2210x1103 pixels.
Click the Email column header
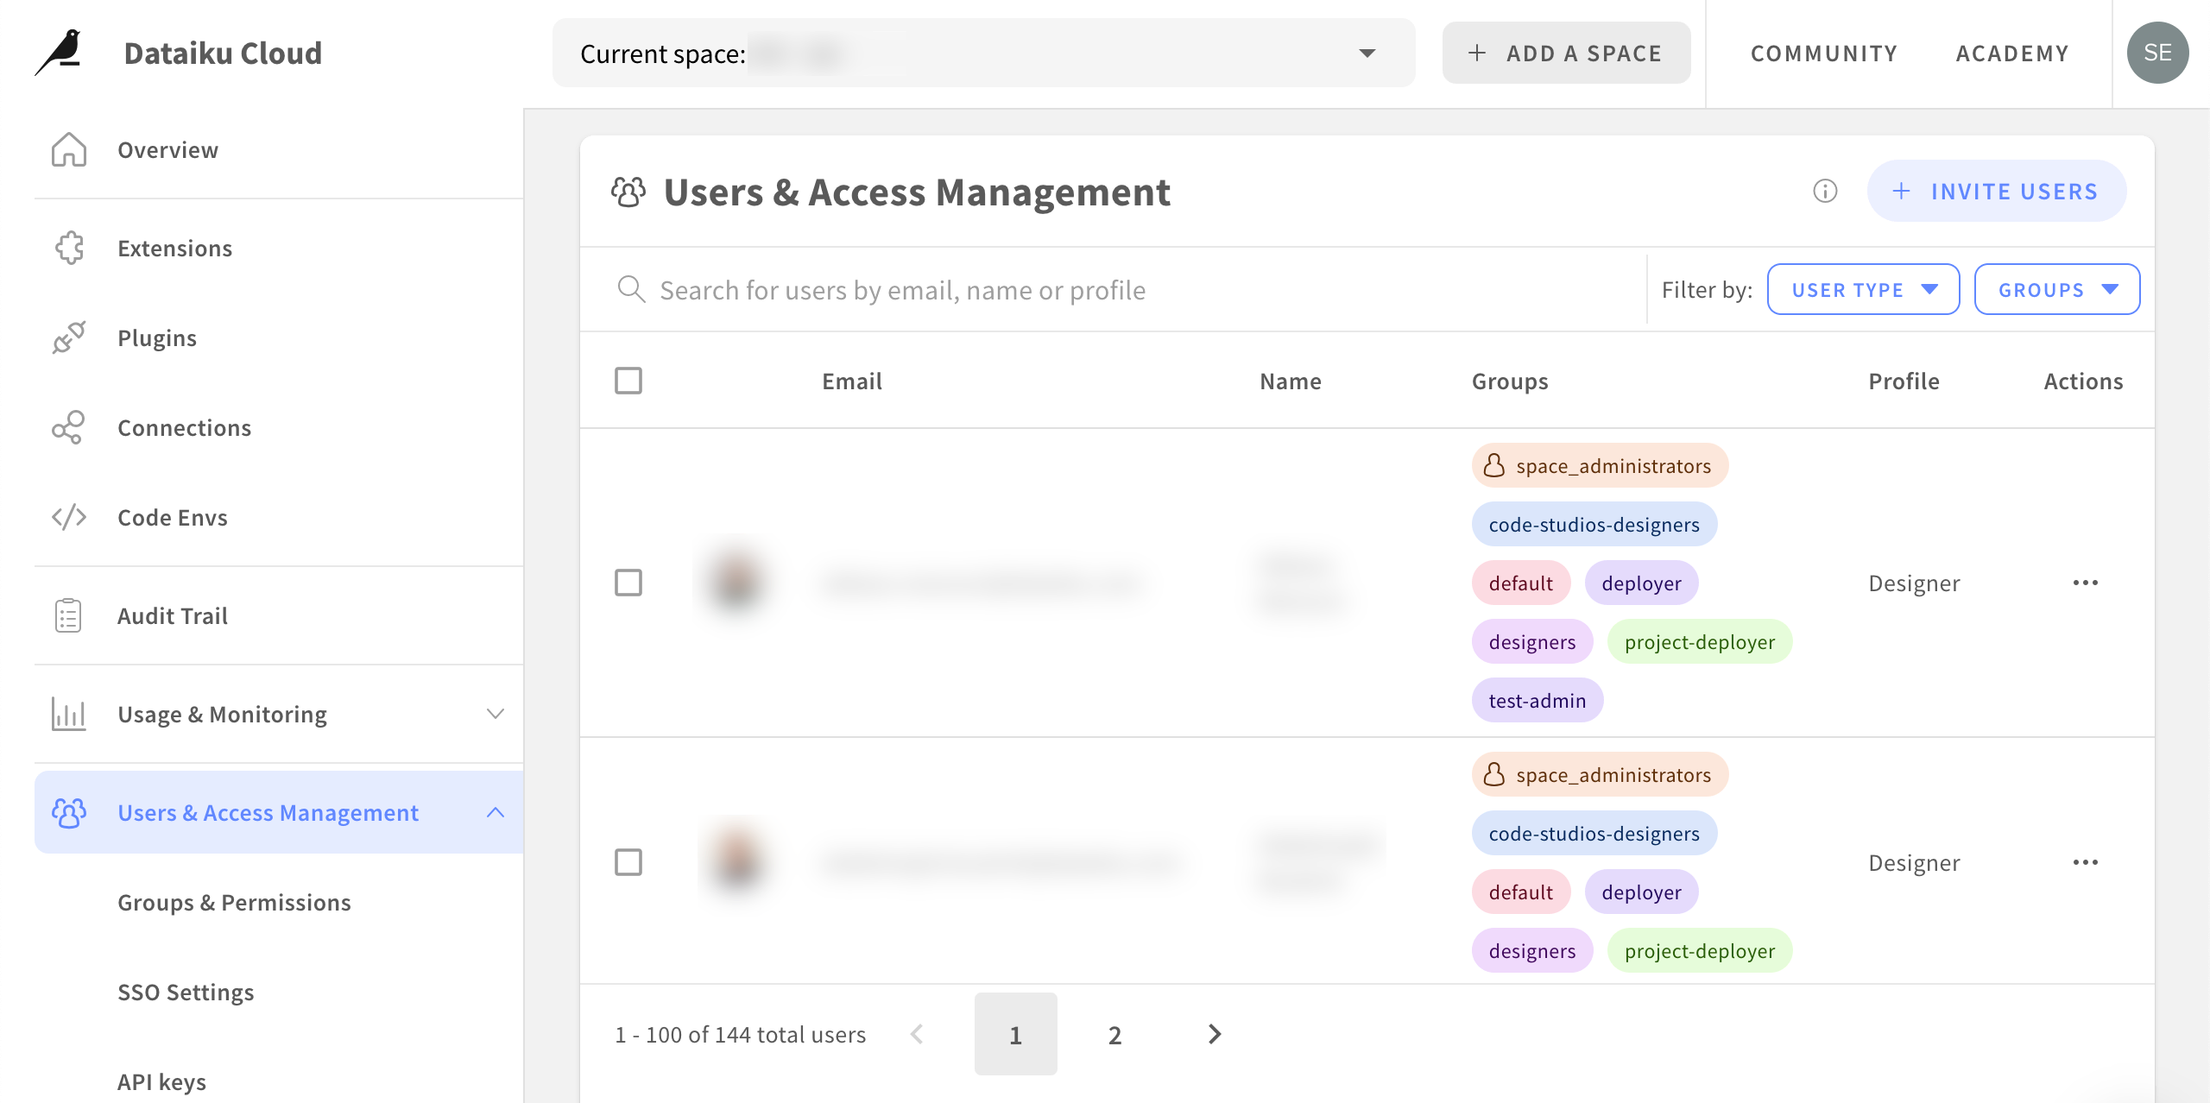(852, 381)
